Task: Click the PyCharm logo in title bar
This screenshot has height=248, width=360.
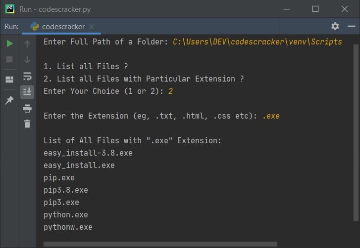Action: 10,9
